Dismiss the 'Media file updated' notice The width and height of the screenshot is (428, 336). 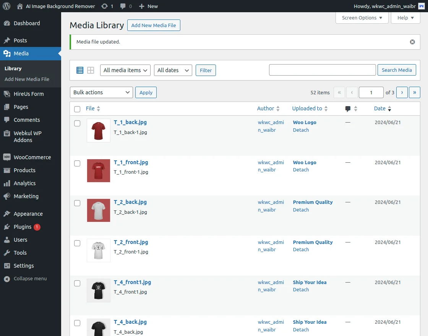click(x=412, y=42)
